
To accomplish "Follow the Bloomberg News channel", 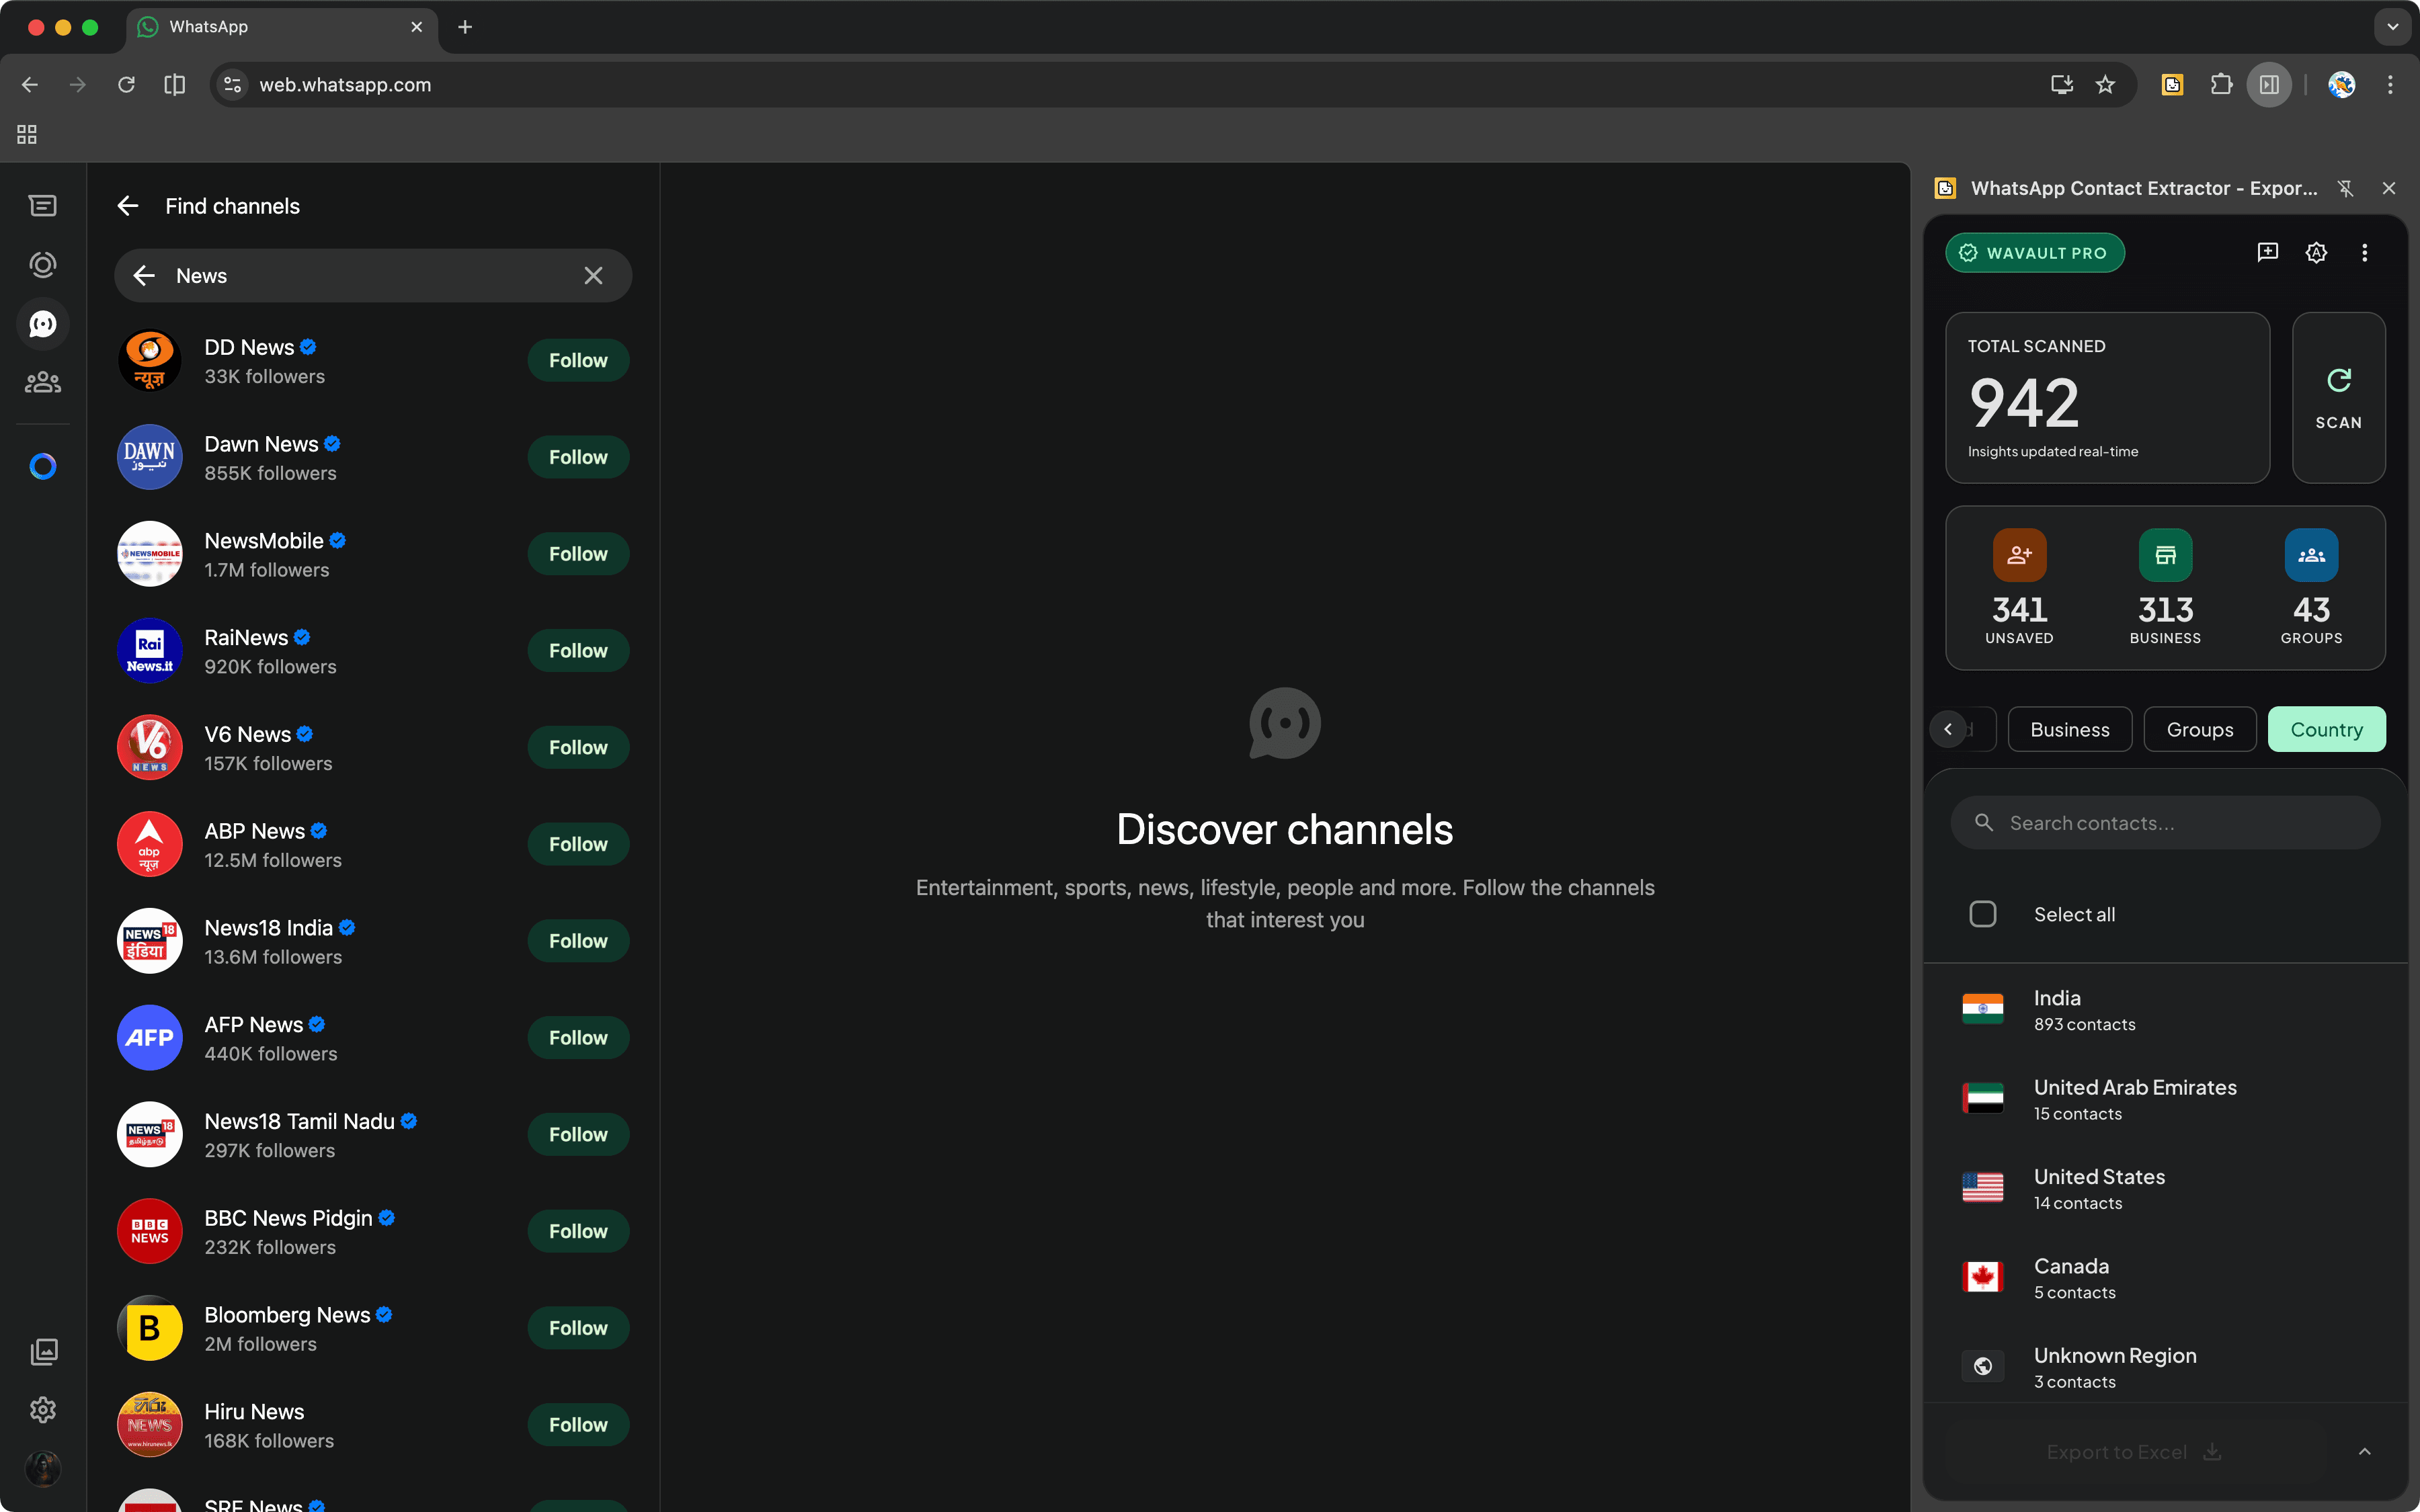I will 578,1327.
